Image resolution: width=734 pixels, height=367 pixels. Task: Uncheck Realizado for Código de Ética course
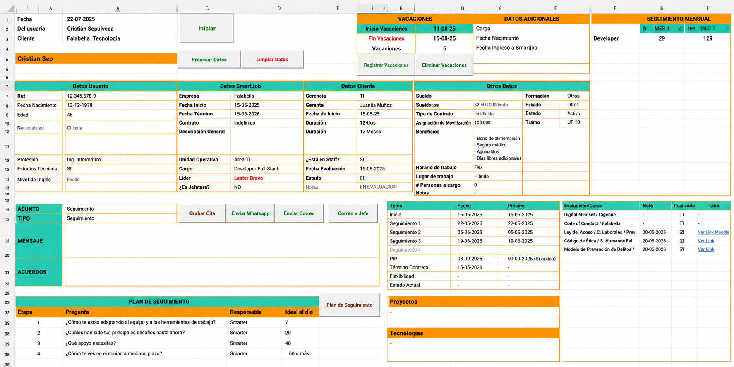681,241
